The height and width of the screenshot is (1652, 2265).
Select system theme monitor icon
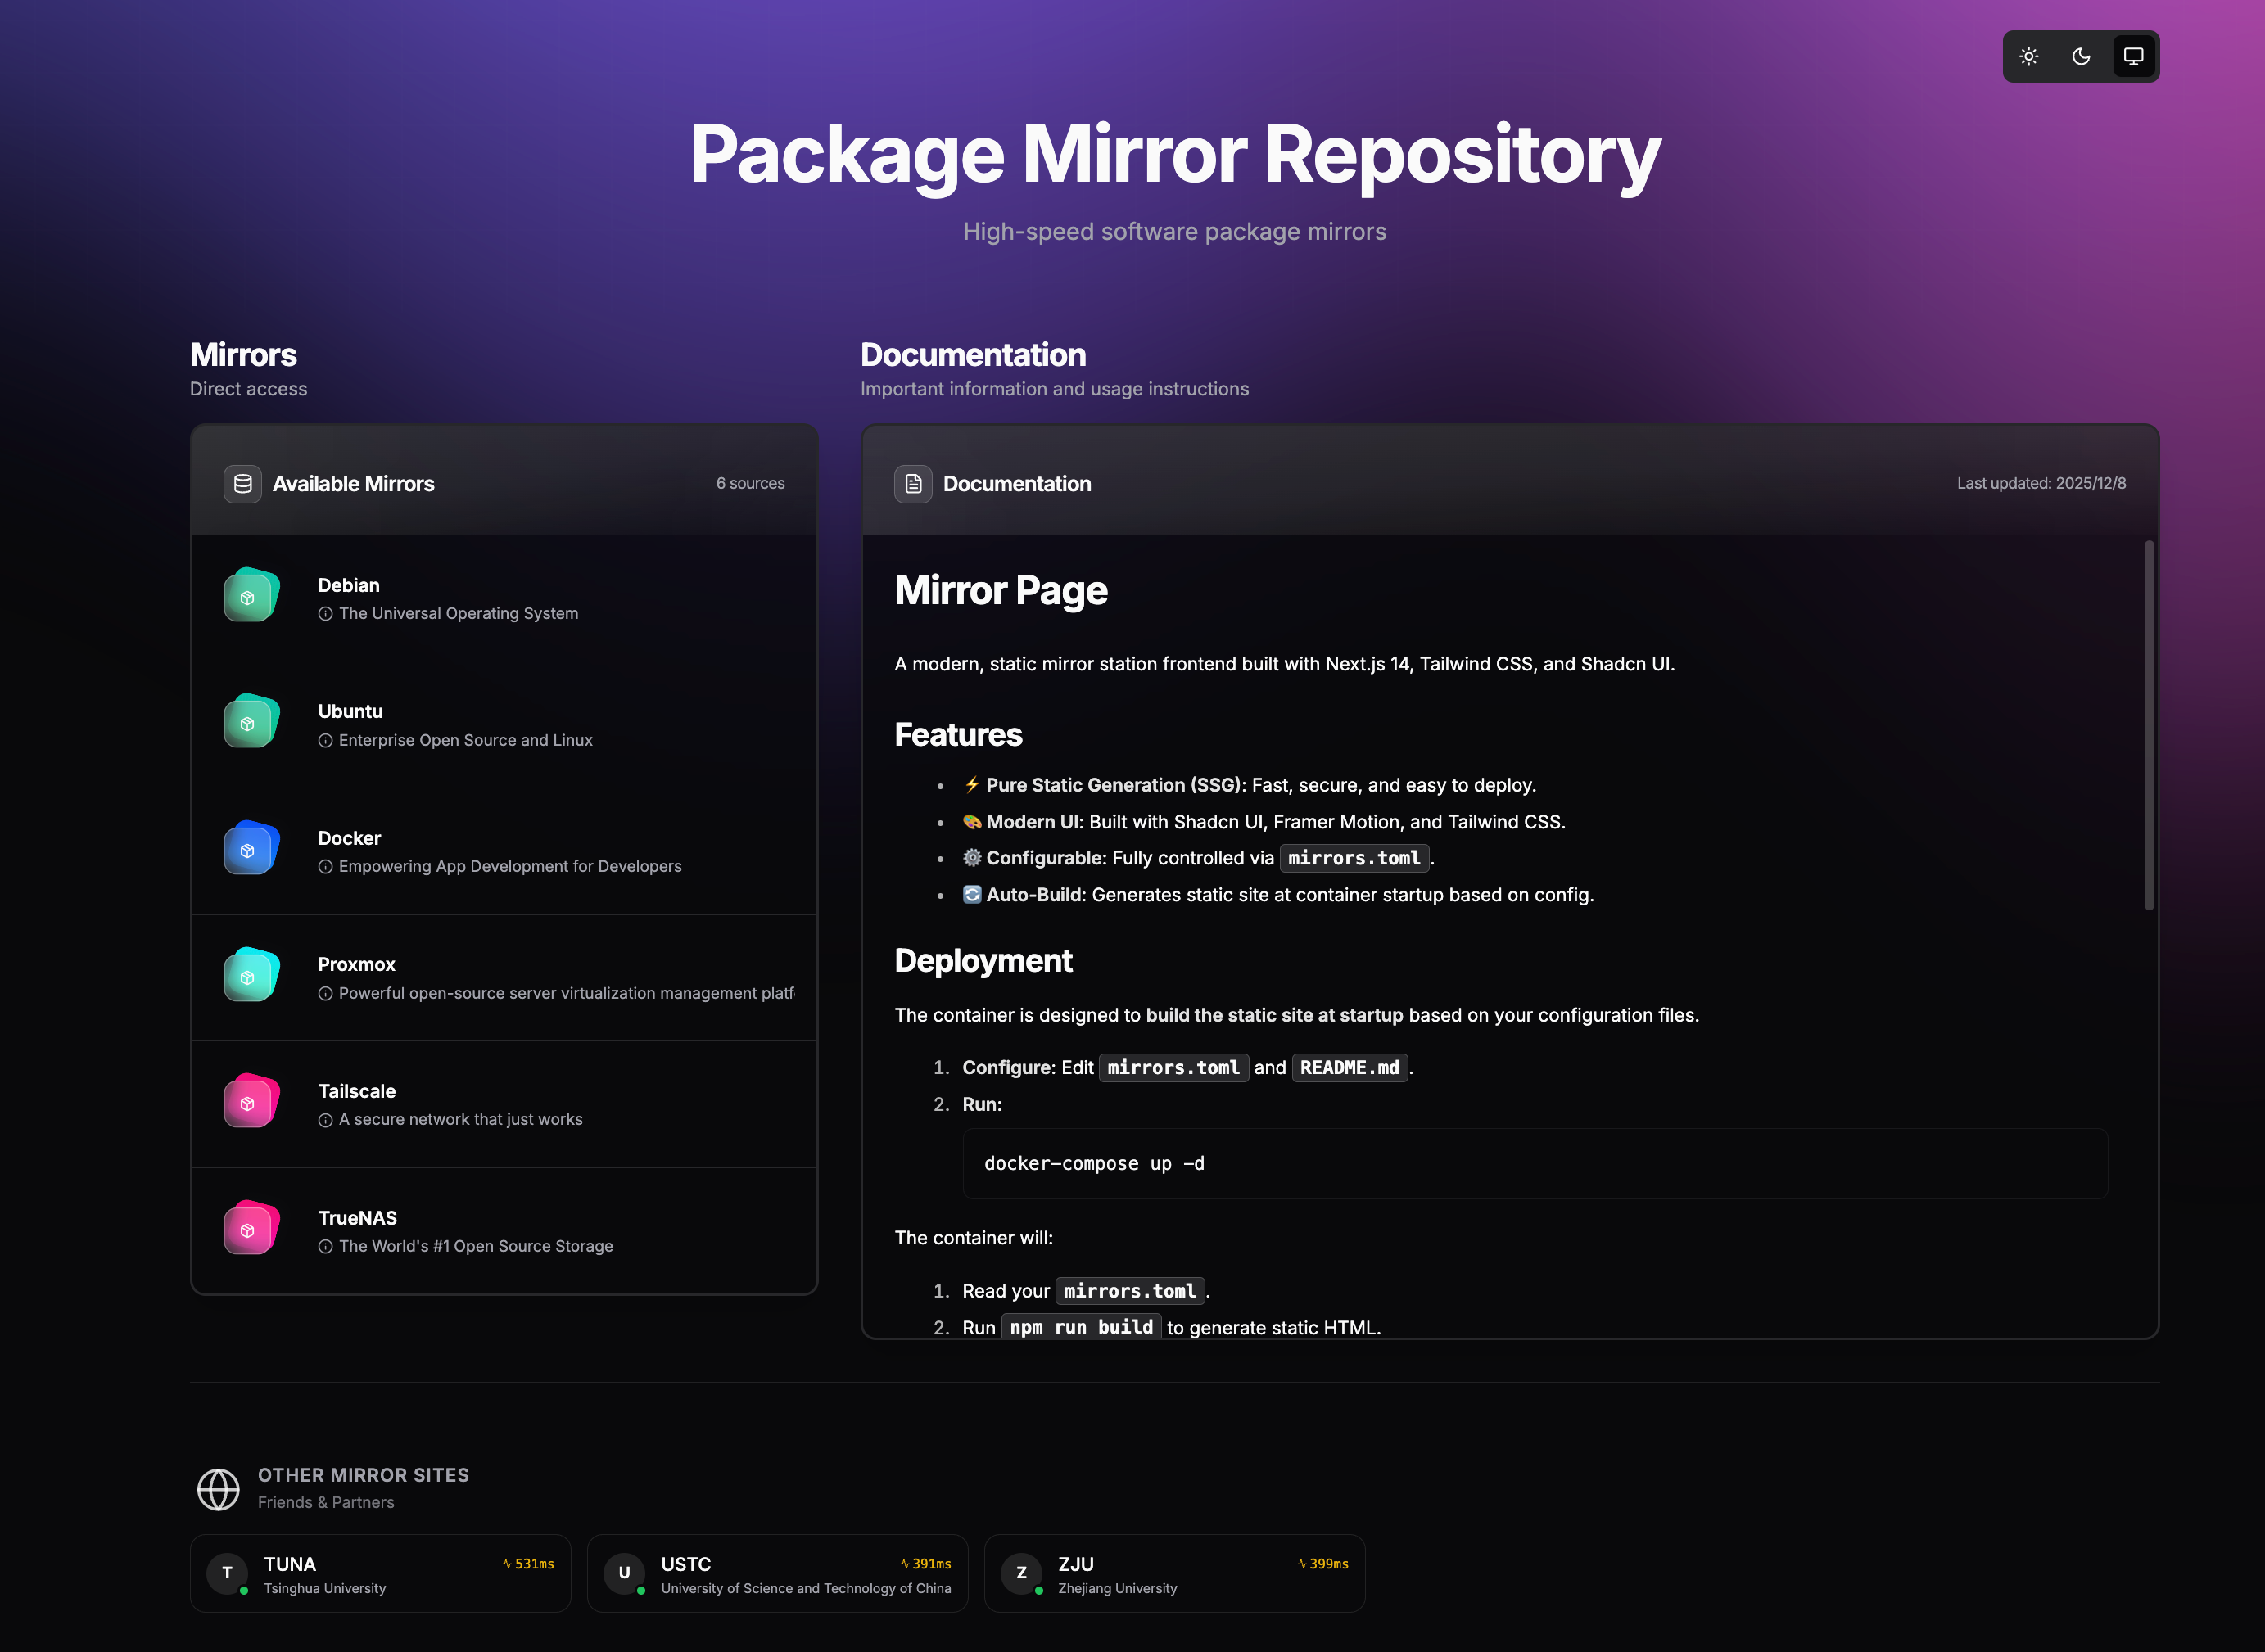pos(2133,56)
